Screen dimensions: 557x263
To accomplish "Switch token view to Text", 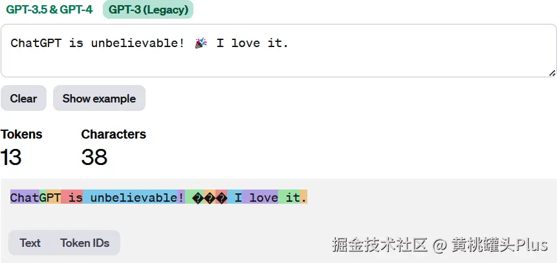I will (30, 243).
